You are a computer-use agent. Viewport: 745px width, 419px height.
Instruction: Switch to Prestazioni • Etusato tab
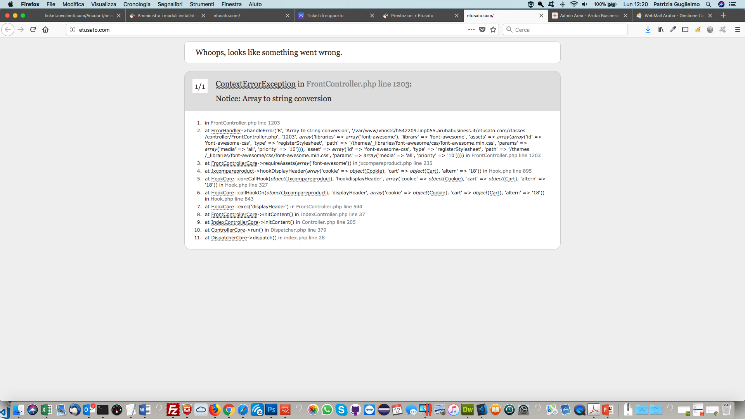412,16
